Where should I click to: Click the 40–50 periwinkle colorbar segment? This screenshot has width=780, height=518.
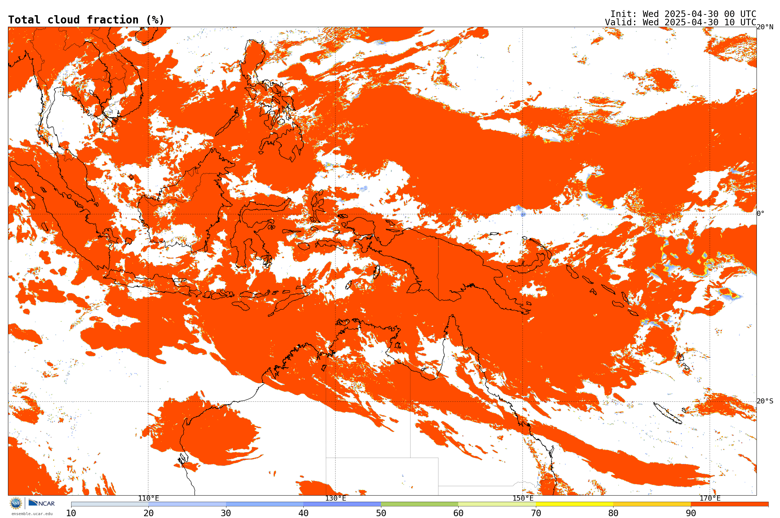(342, 504)
